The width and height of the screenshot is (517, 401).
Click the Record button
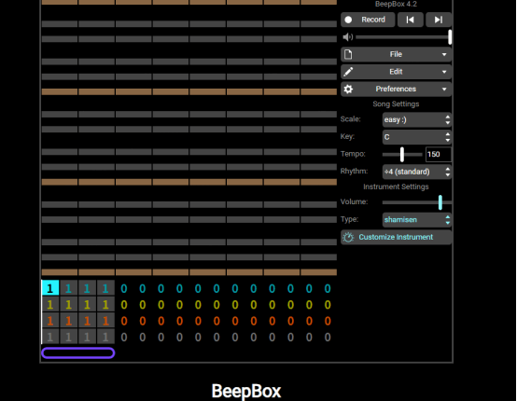368,20
